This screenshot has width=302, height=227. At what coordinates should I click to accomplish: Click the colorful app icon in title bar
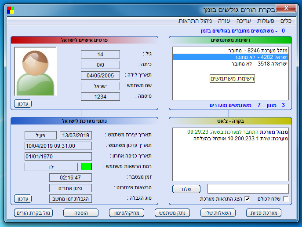click(x=10, y=10)
